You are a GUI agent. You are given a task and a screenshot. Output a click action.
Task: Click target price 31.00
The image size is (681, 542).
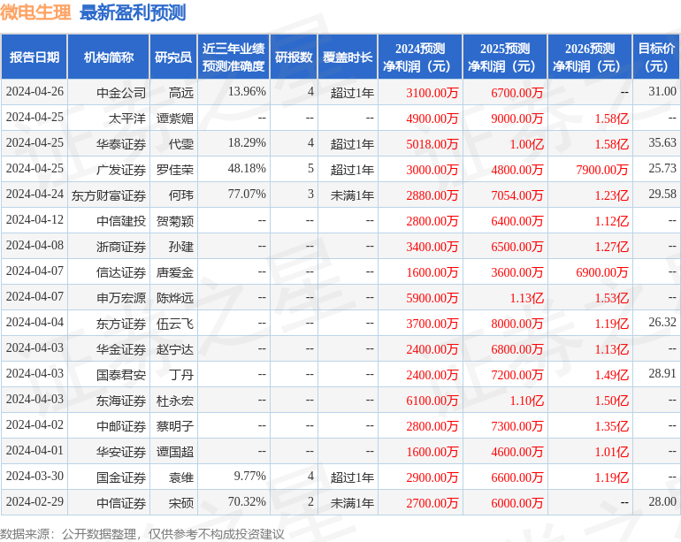pyautogui.click(x=662, y=92)
